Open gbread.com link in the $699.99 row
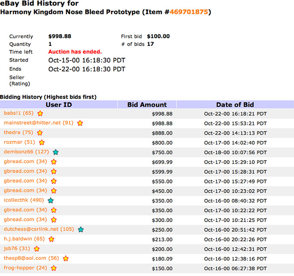This screenshot has height=276, width=294. pos(25,162)
